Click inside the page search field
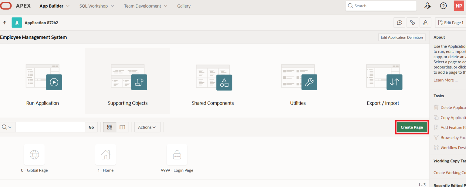Screen dimensions: 466x187 (50, 127)
